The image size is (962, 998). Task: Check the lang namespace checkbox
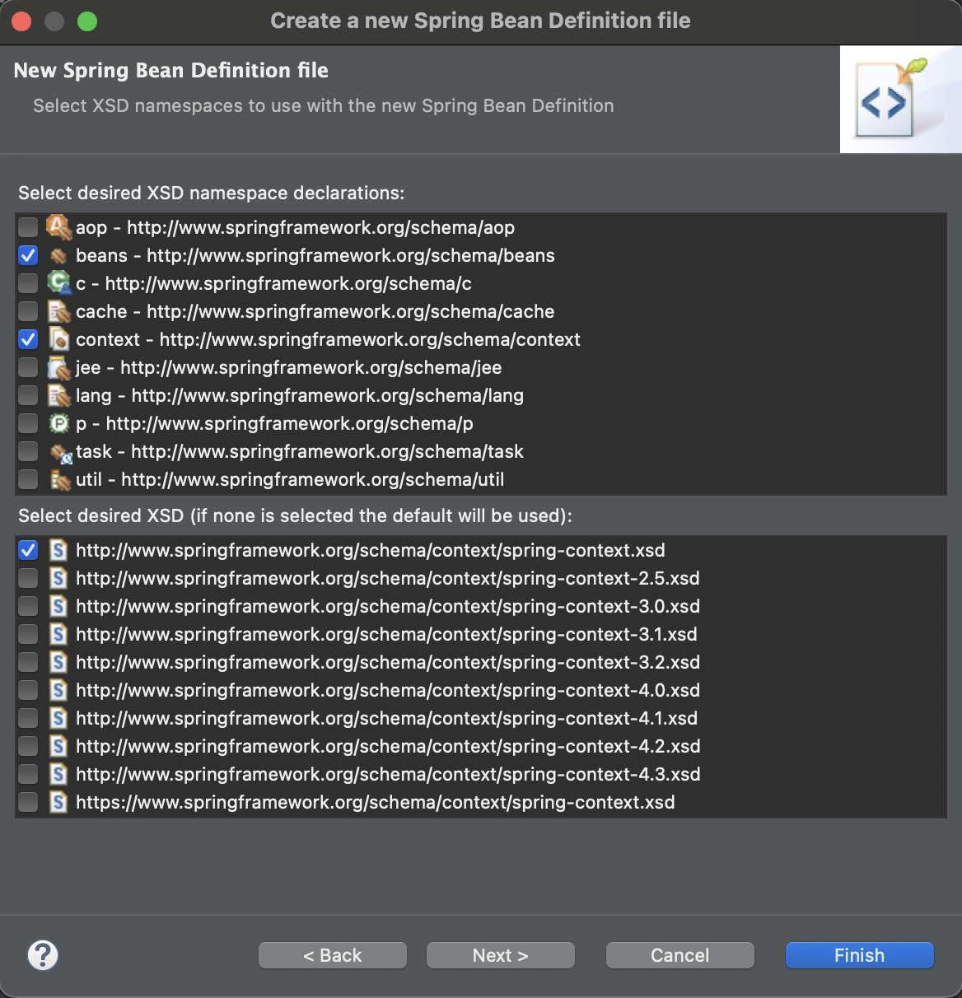click(x=28, y=395)
